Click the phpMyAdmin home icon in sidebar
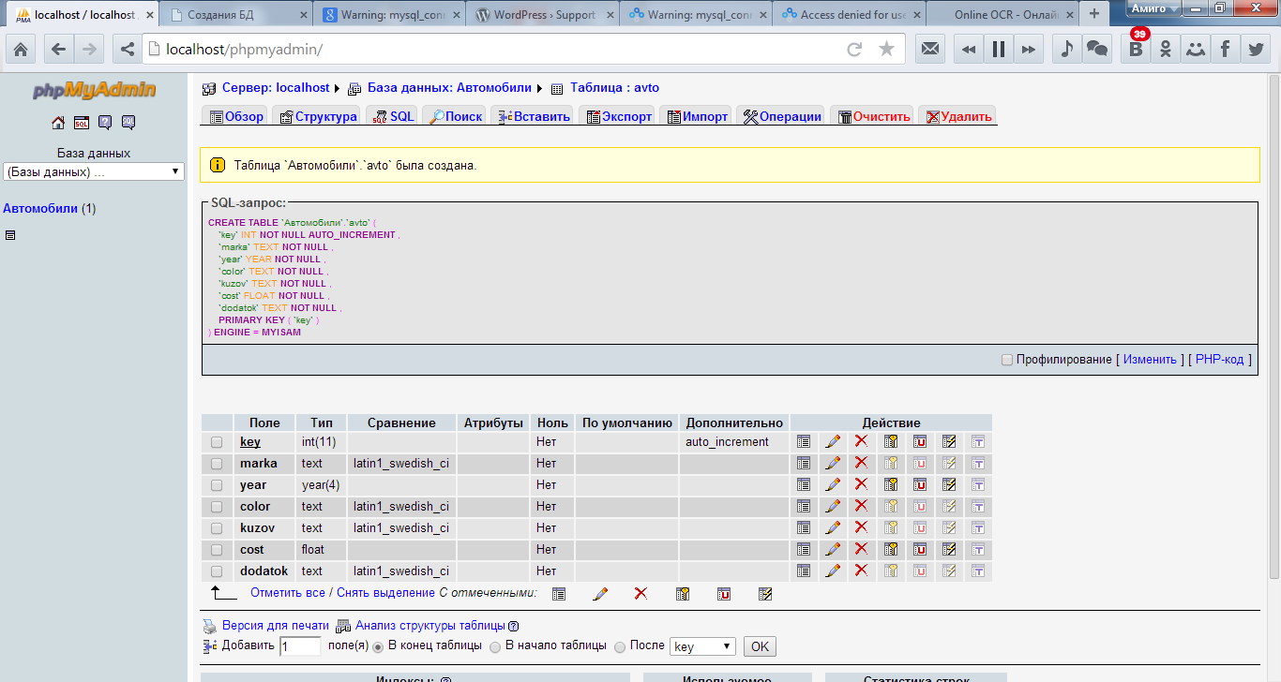This screenshot has width=1281, height=682. point(58,123)
